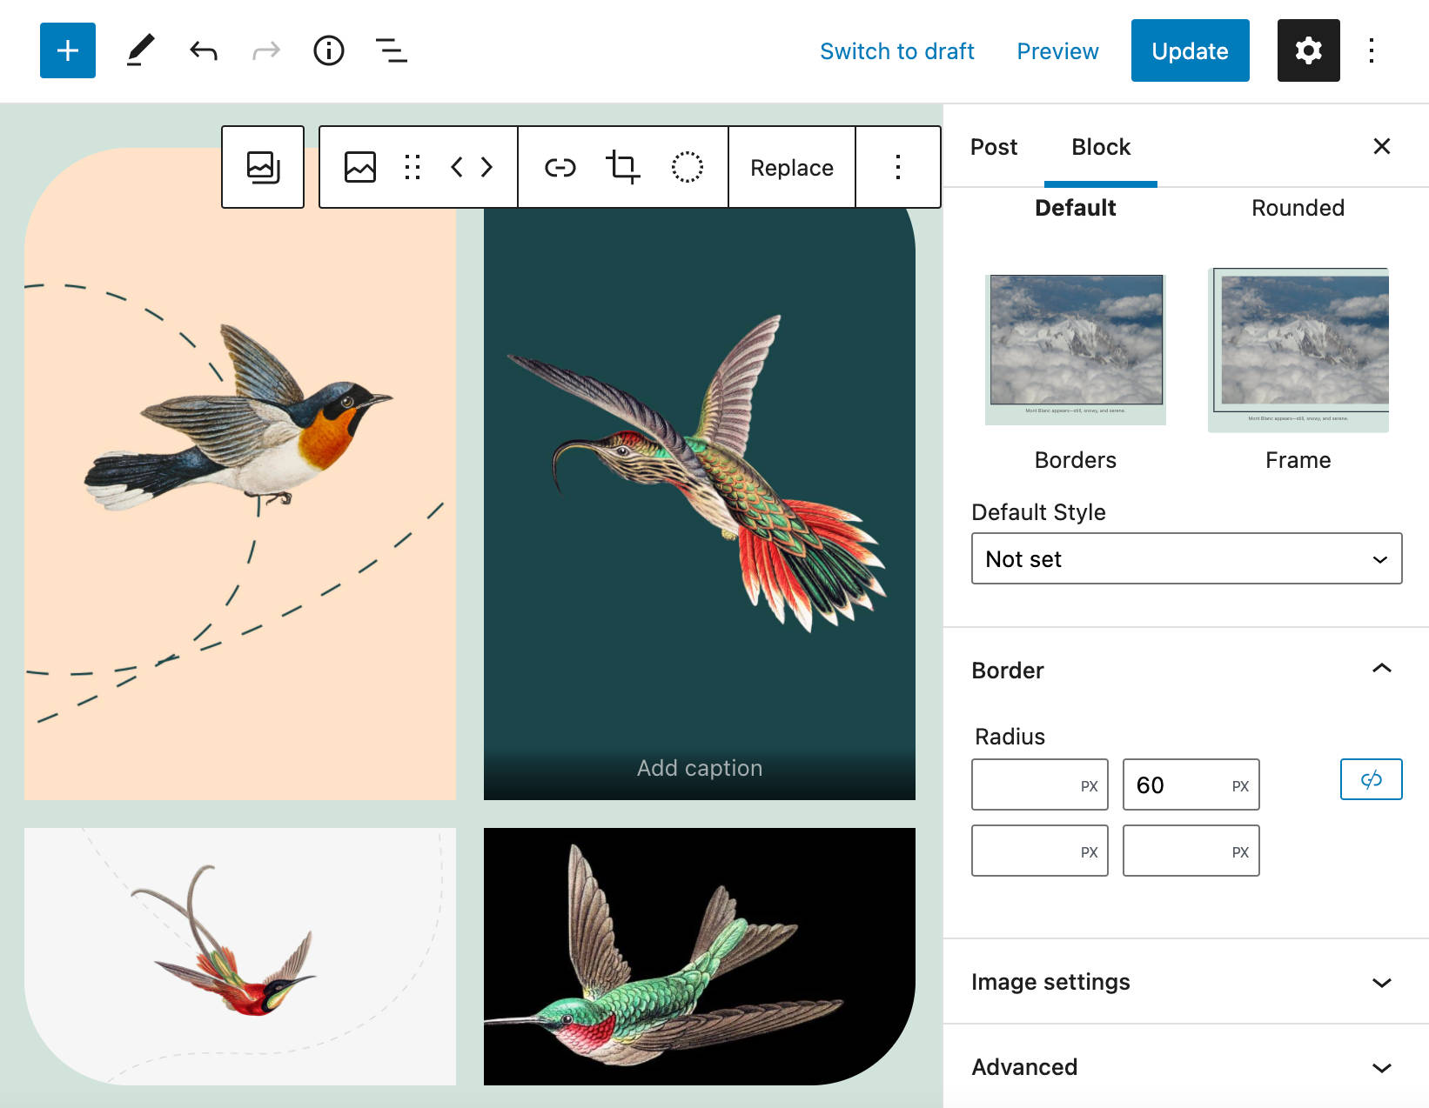Image resolution: width=1429 pixels, height=1108 pixels.
Task: Undo the last change
Action: coord(203,50)
